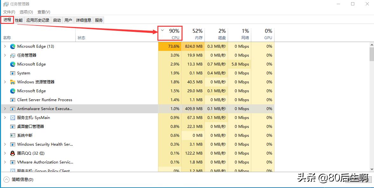Click the System process icon
The height and width of the screenshot is (188, 374).
[x=13, y=73]
